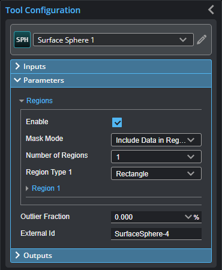The width and height of the screenshot is (222, 270).
Task: Collapse the Parameters section header
Action: pyautogui.click(x=111, y=80)
